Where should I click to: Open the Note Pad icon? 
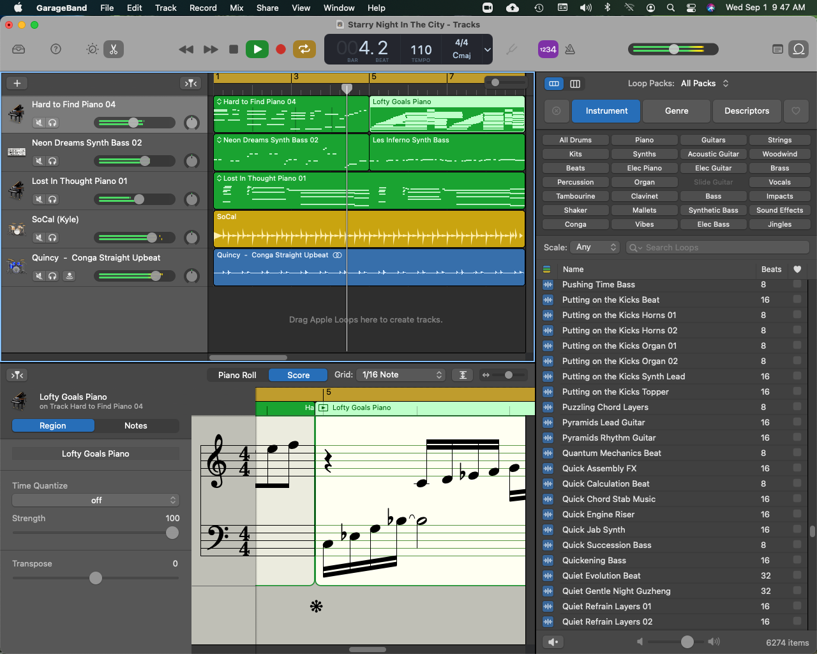777,49
